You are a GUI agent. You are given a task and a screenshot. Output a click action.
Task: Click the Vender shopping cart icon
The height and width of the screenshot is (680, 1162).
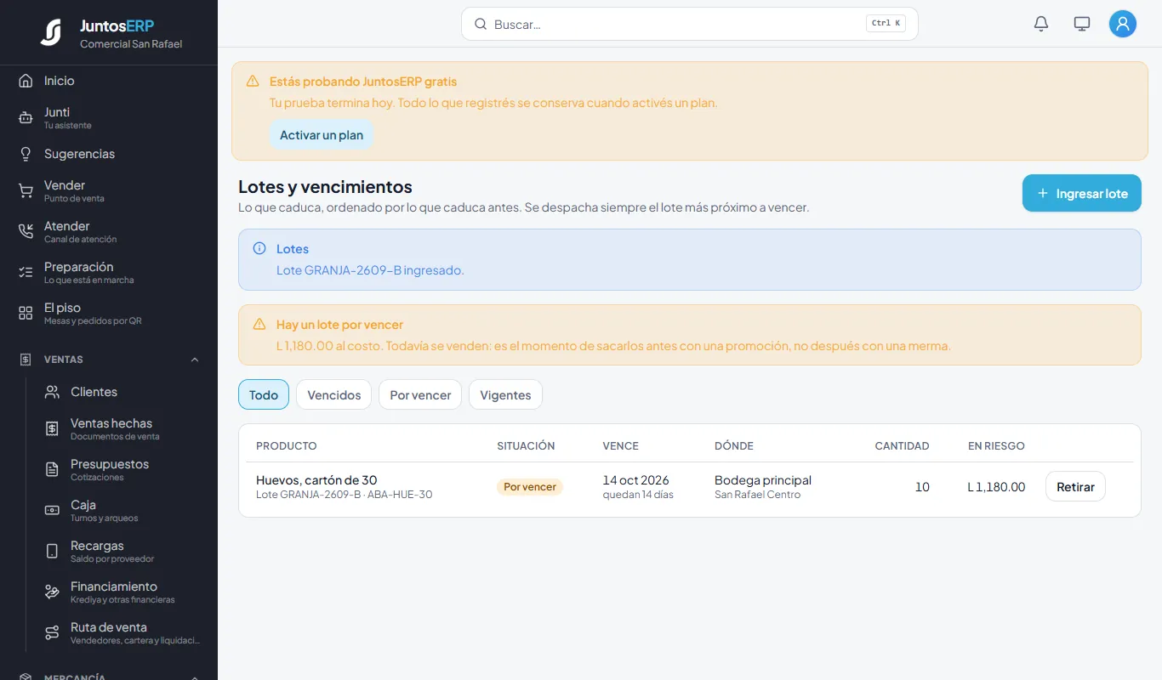point(26,191)
